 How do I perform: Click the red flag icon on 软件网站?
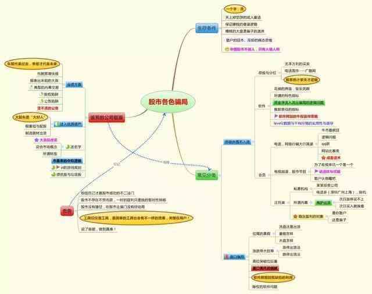(276, 116)
